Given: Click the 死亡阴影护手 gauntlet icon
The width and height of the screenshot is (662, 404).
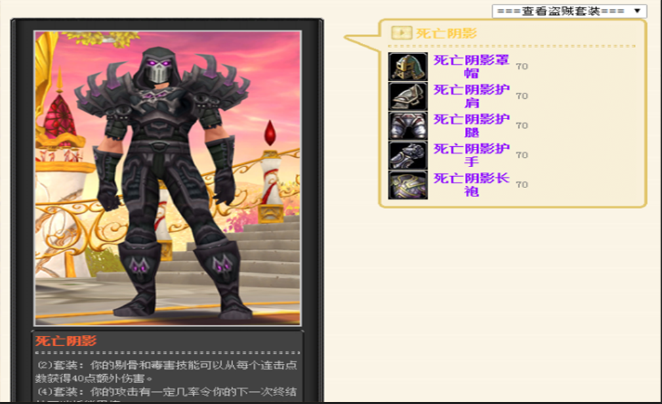Looking at the screenshot, I should point(408,155).
